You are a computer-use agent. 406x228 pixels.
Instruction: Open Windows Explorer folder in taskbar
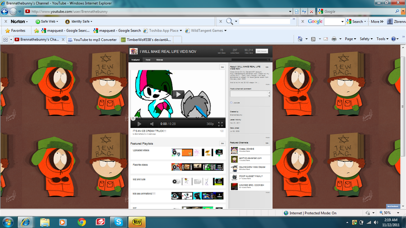point(45,222)
